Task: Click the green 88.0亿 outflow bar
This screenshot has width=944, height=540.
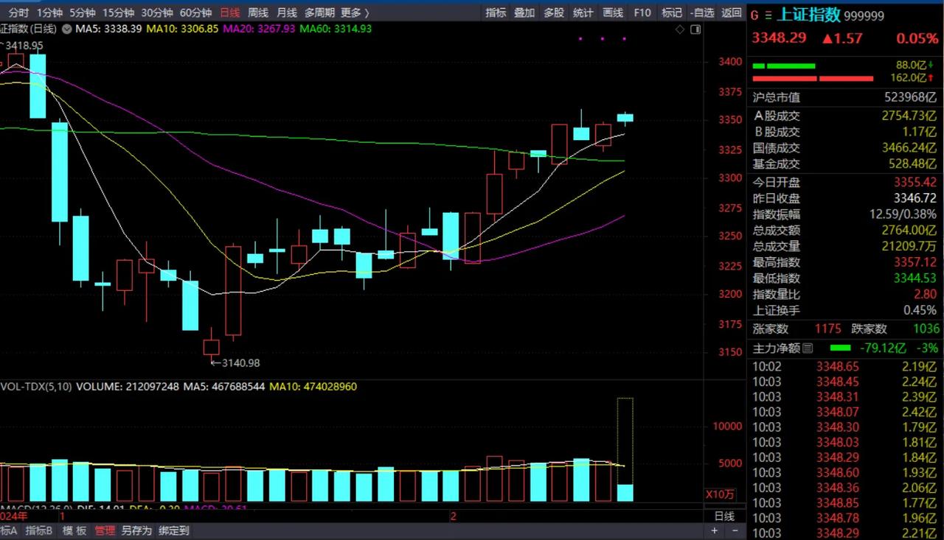Action: pyautogui.click(x=783, y=66)
